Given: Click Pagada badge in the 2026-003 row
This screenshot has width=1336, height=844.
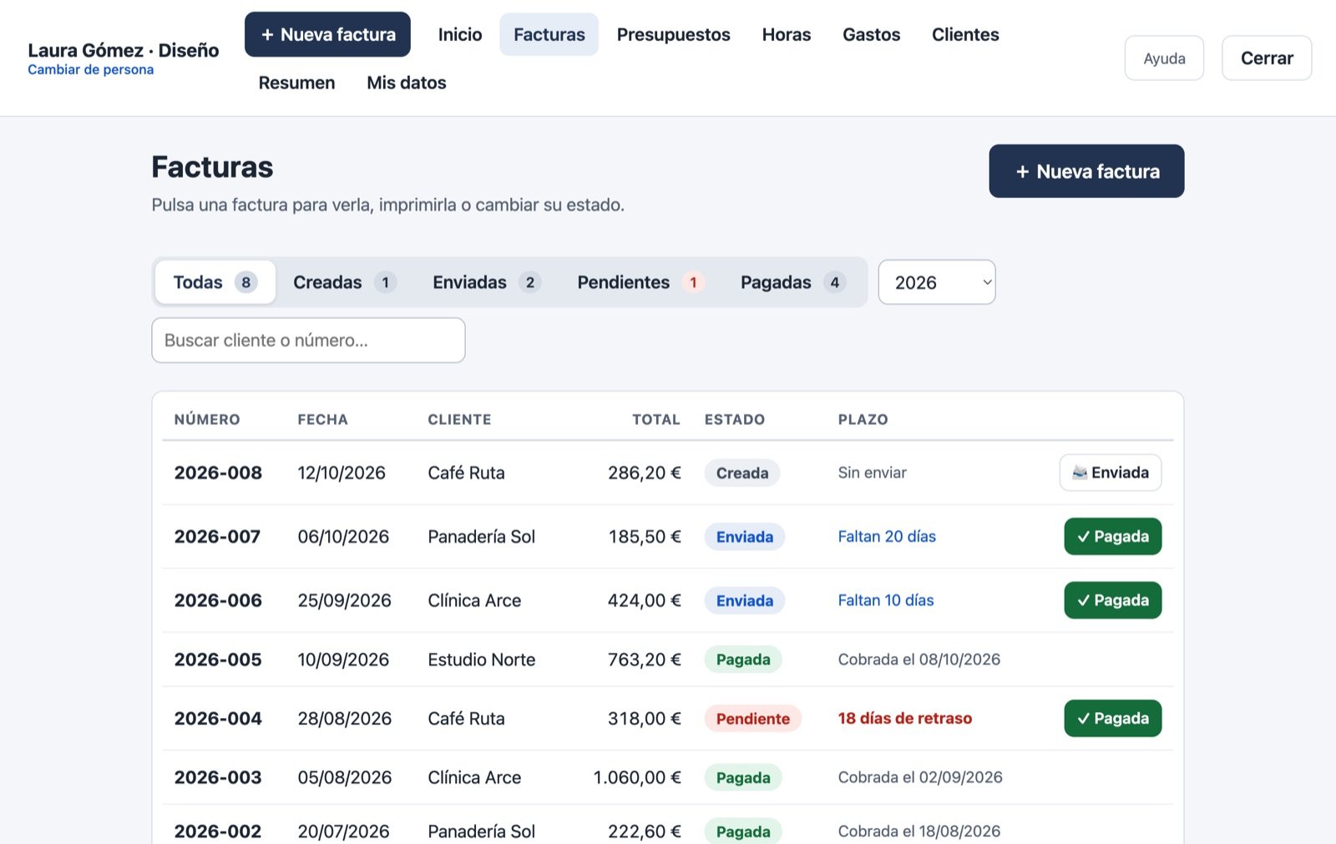Looking at the screenshot, I should click(x=743, y=777).
